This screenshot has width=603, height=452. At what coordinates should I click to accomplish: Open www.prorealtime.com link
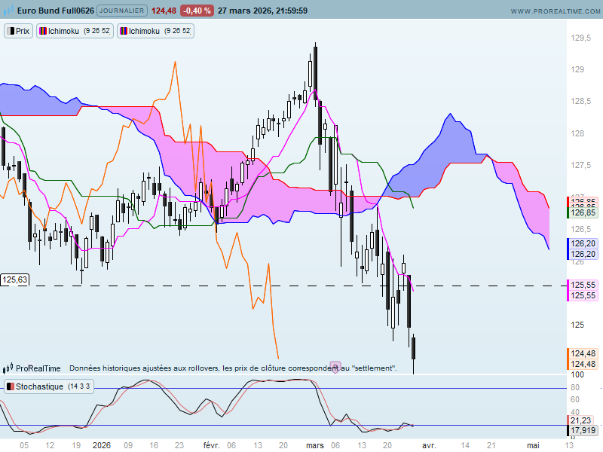coord(553,11)
